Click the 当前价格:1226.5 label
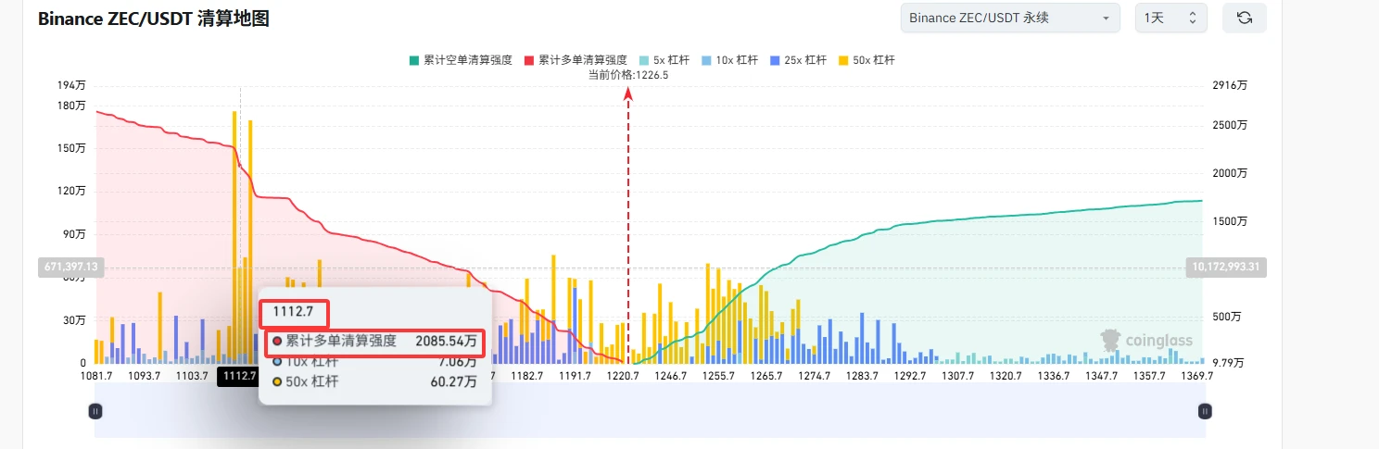This screenshot has height=449, width=1379. [628, 75]
